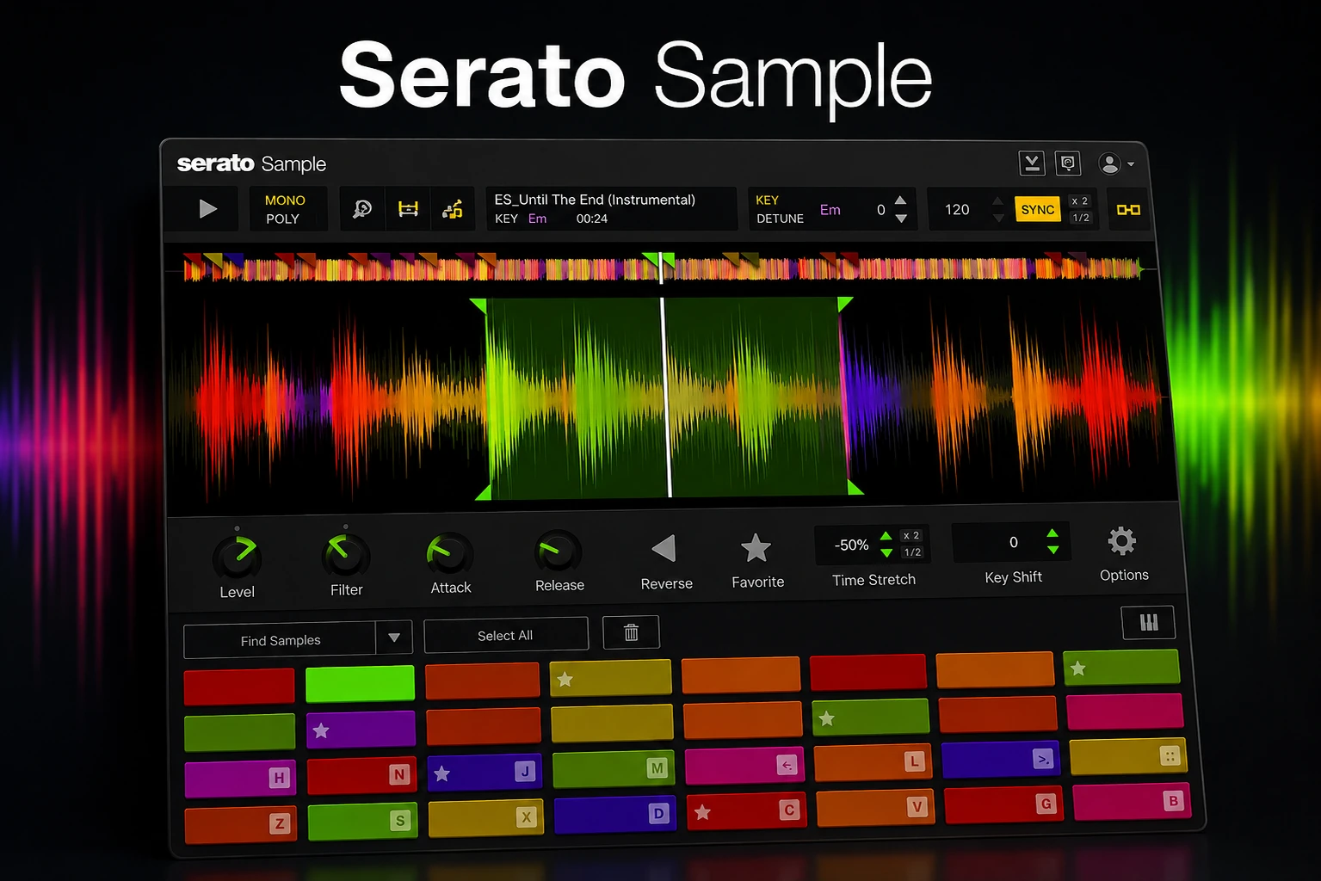Select the orange pad labeled V

click(x=875, y=807)
